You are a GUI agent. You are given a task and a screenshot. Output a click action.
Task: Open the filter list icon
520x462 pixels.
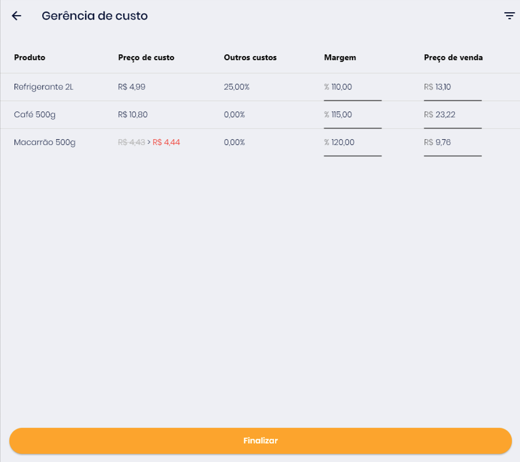coord(509,16)
